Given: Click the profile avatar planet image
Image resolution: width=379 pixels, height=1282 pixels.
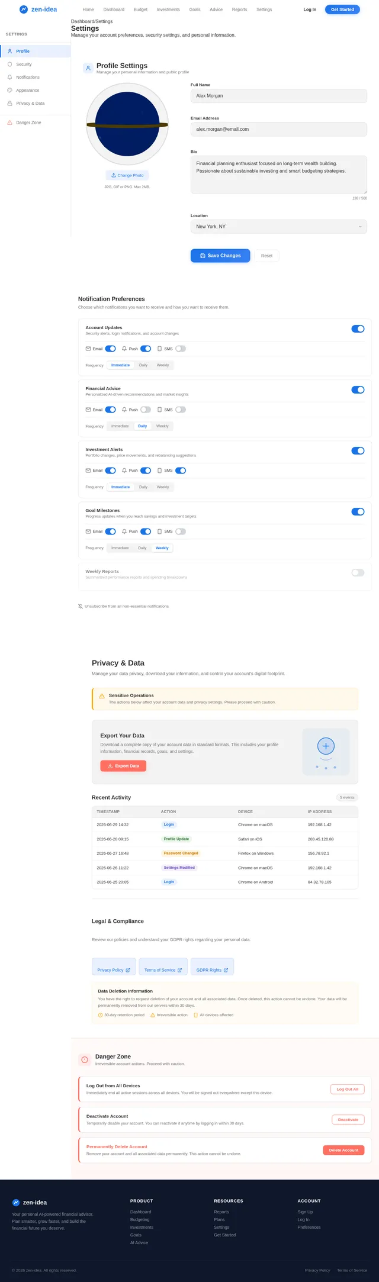Looking at the screenshot, I should pyautogui.click(x=127, y=124).
